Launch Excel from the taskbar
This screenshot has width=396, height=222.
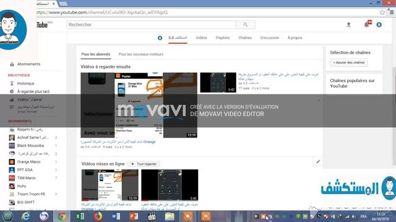80,216
